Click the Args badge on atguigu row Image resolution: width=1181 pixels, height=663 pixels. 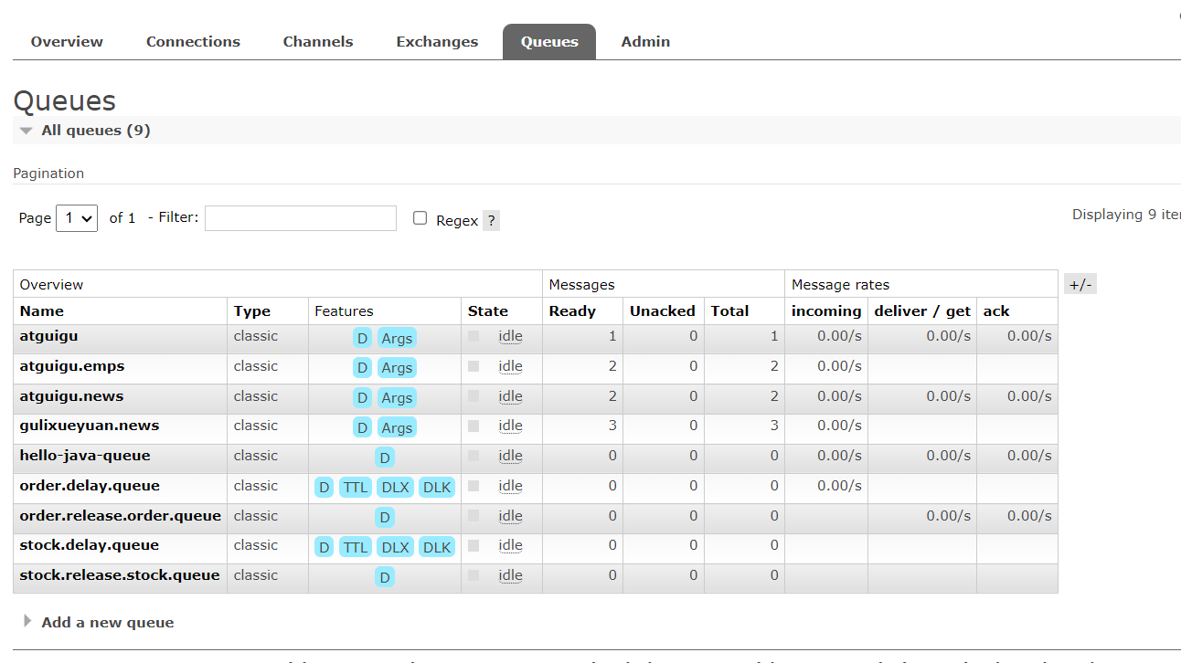[397, 338]
